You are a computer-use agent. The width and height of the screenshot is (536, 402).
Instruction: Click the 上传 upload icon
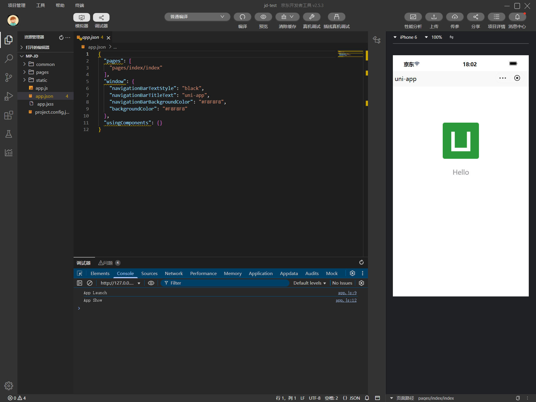point(434,17)
